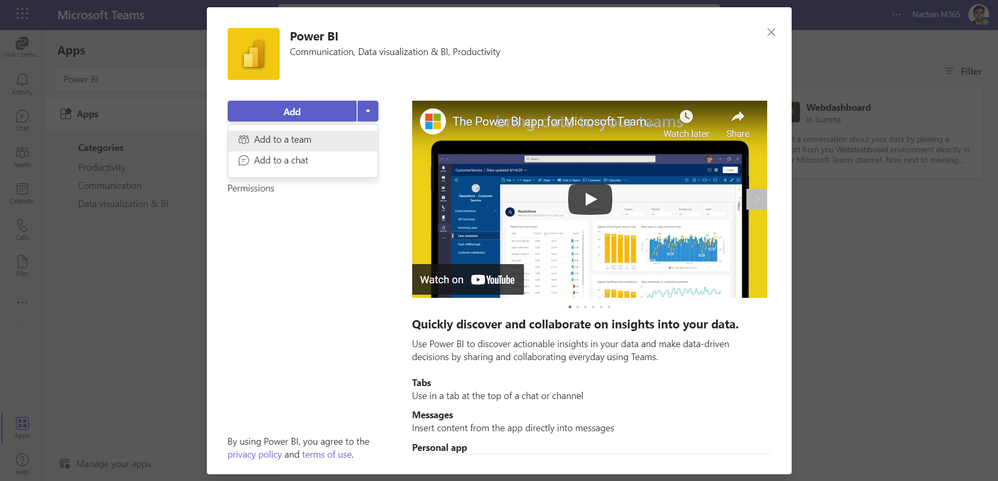Click the Power BI app logo
Image resolution: width=998 pixels, height=481 pixels.
tap(253, 54)
